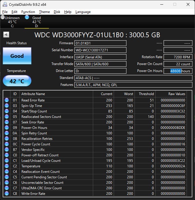
Task: Click raw value 00000000002A of Temperature
Action: pos(173,166)
